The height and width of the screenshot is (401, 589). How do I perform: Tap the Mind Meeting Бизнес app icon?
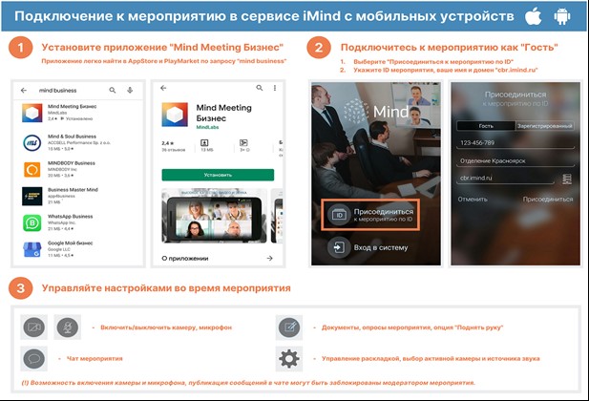pos(31,114)
